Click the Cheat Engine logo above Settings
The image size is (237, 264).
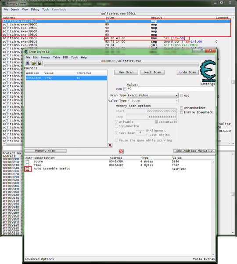point(208,71)
